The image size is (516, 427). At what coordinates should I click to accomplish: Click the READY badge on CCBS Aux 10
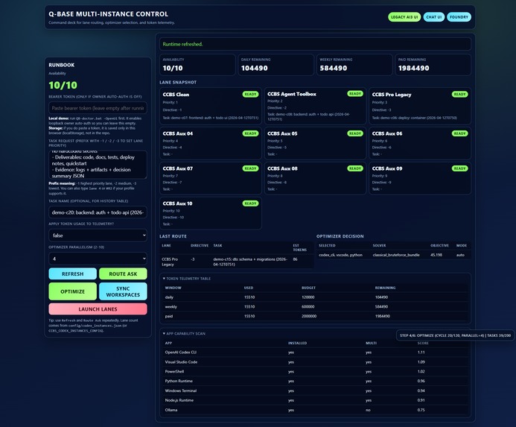tap(250, 203)
